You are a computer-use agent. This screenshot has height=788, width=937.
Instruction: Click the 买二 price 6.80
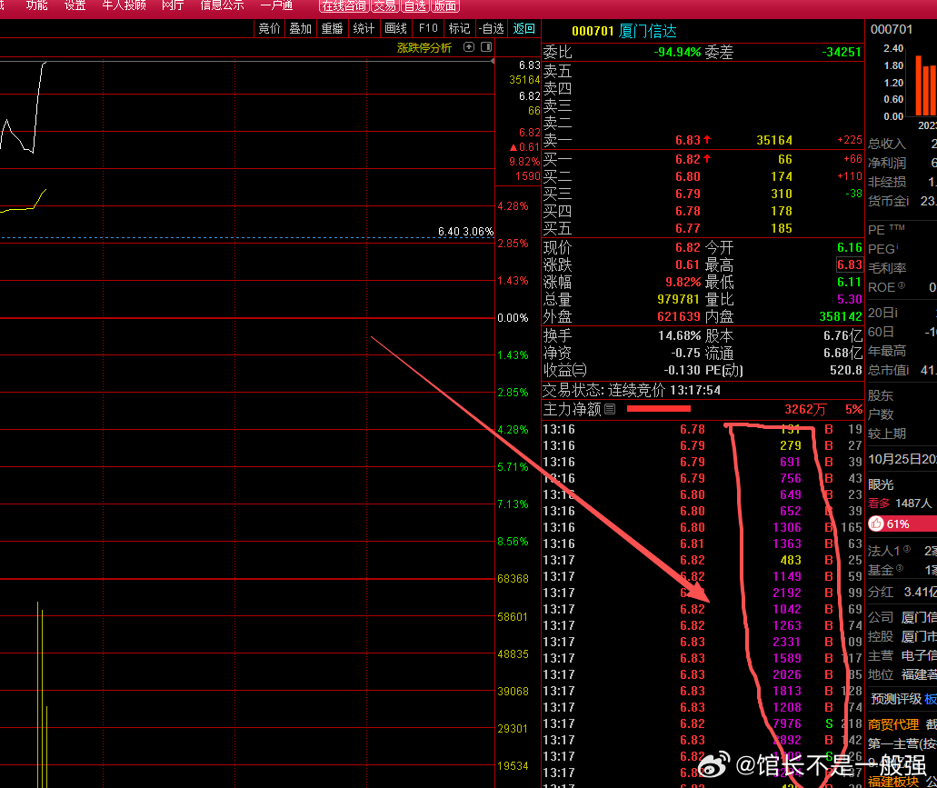[x=688, y=177]
